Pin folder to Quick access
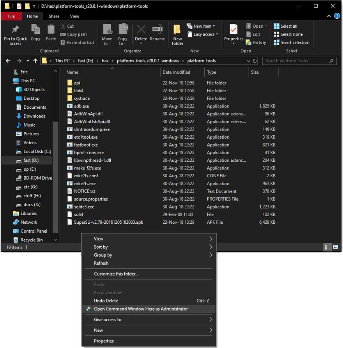 tap(15, 35)
